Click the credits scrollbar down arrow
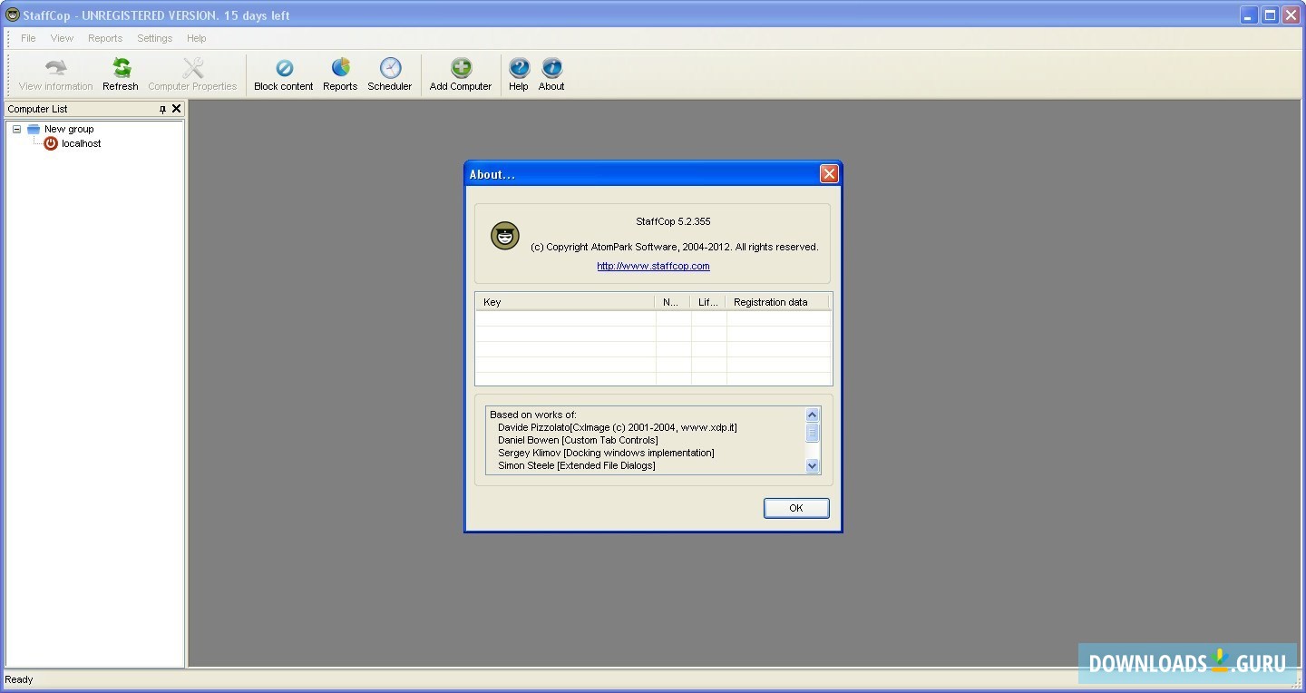The height and width of the screenshot is (693, 1306). [x=813, y=465]
